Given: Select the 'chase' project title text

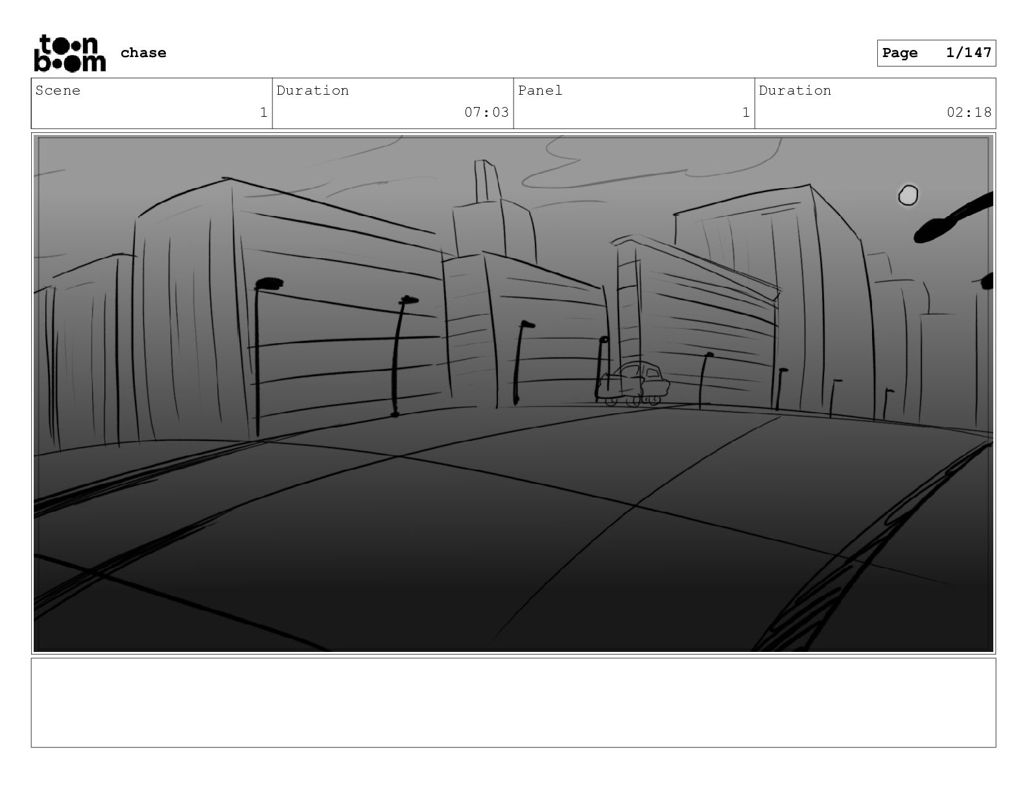Looking at the screenshot, I should (x=143, y=53).
